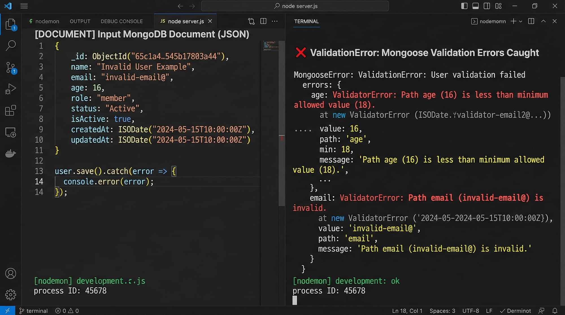Viewport: 565px width, 315px height.
Task: Open the Search view in activity bar
Action: point(10,45)
